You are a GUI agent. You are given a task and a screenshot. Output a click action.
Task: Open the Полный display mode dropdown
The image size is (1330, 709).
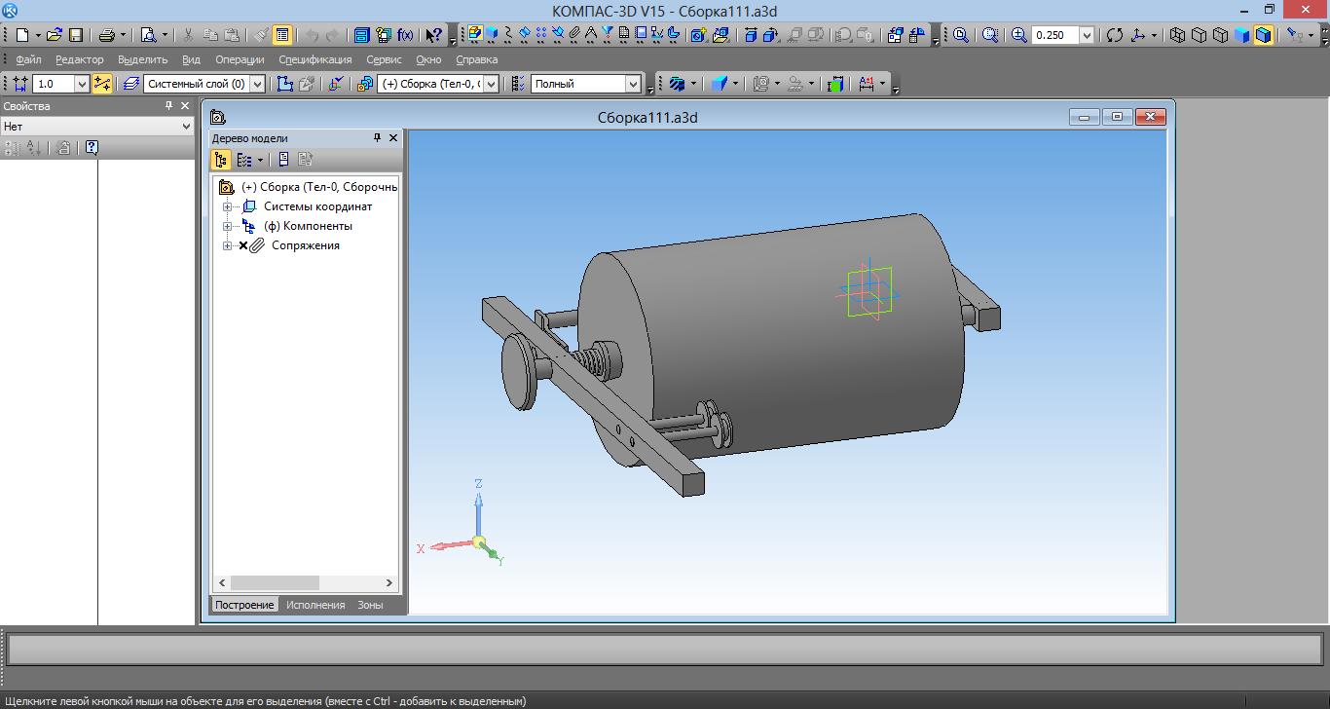[633, 84]
